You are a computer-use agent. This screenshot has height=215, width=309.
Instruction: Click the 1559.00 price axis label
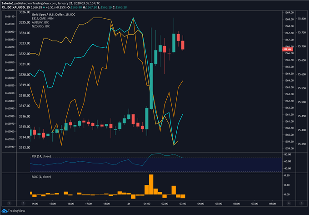[x=289, y=148]
